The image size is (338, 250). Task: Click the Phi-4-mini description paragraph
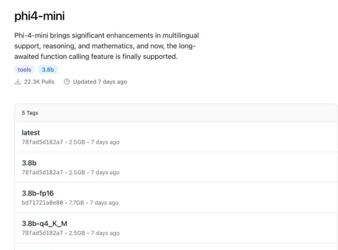coord(107,46)
